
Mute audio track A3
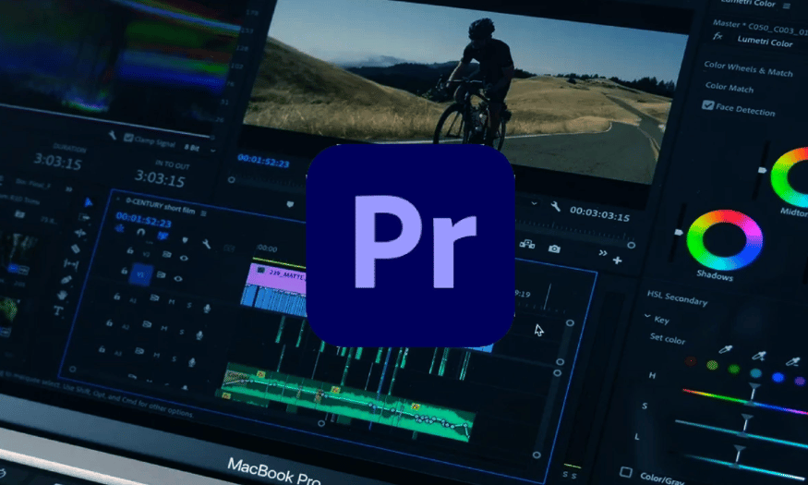pos(156,355)
